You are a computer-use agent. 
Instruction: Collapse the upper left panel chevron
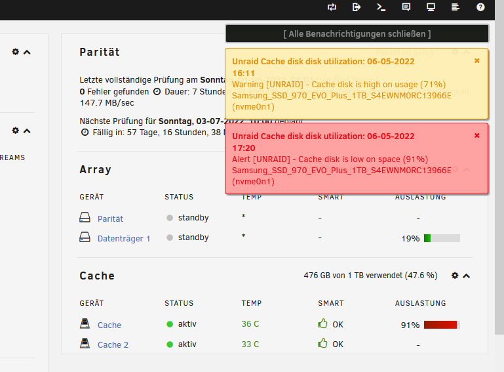[x=27, y=52]
